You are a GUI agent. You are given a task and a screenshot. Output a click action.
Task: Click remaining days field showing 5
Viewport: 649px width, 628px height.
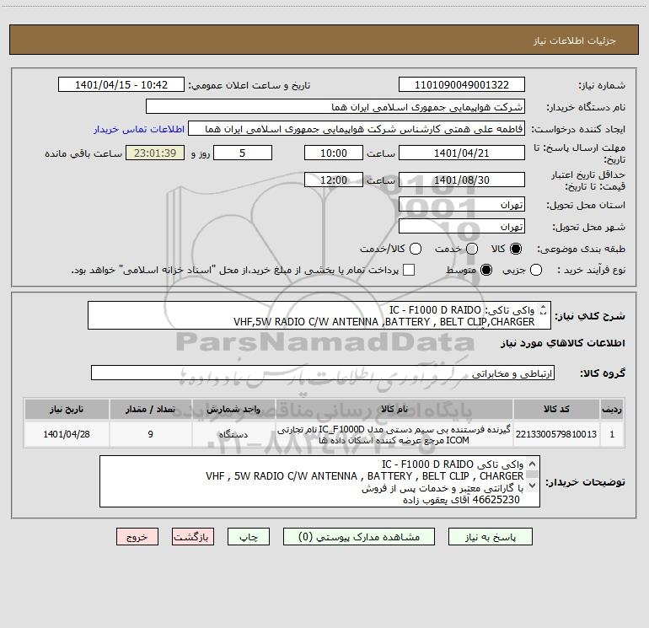(x=243, y=153)
